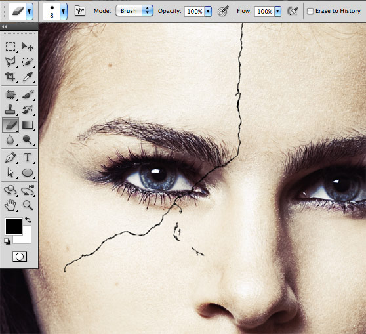Toggle Quick Mask mode button

coord(20,257)
